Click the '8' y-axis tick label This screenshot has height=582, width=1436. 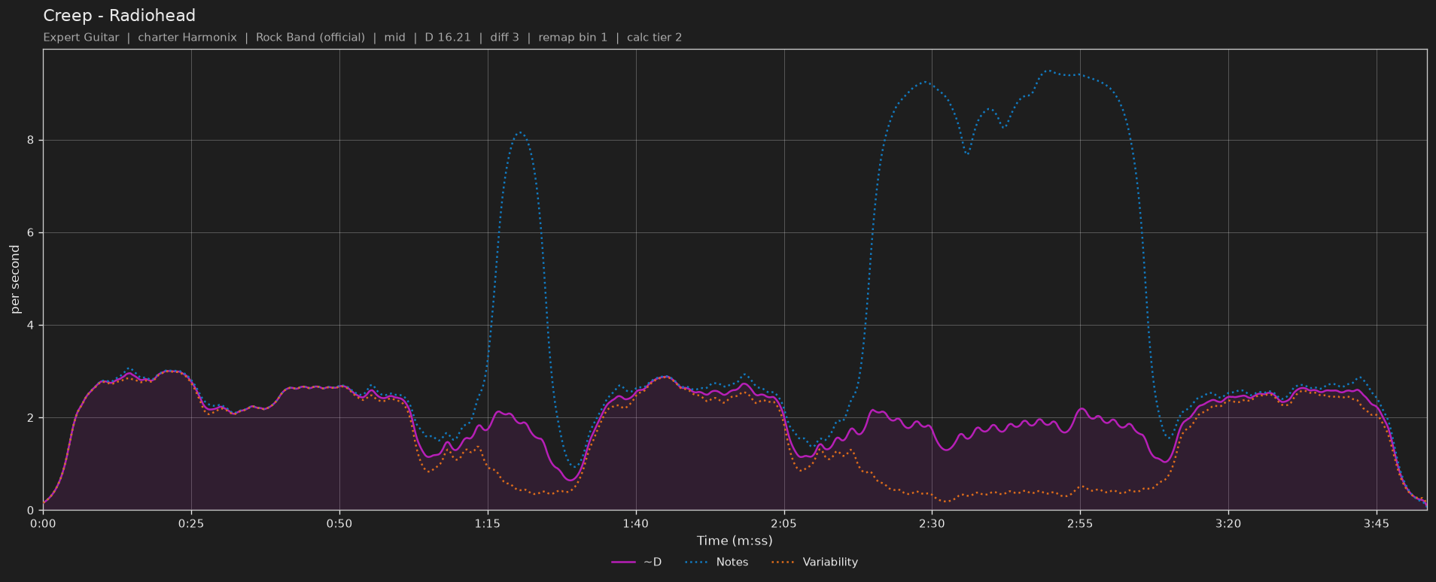pyautogui.click(x=32, y=141)
